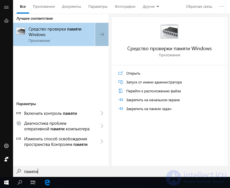Click the Home icon in sidebar
230x188 pixels.
click(6, 21)
